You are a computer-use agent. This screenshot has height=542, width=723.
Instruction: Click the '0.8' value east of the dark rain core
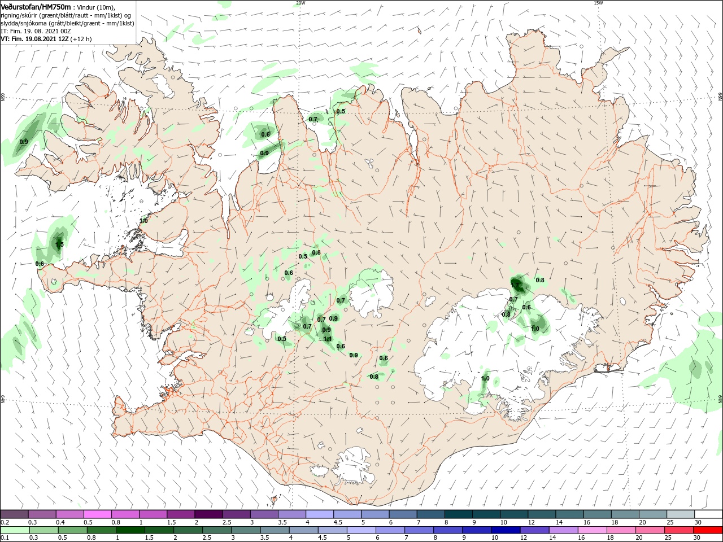(540, 280)
